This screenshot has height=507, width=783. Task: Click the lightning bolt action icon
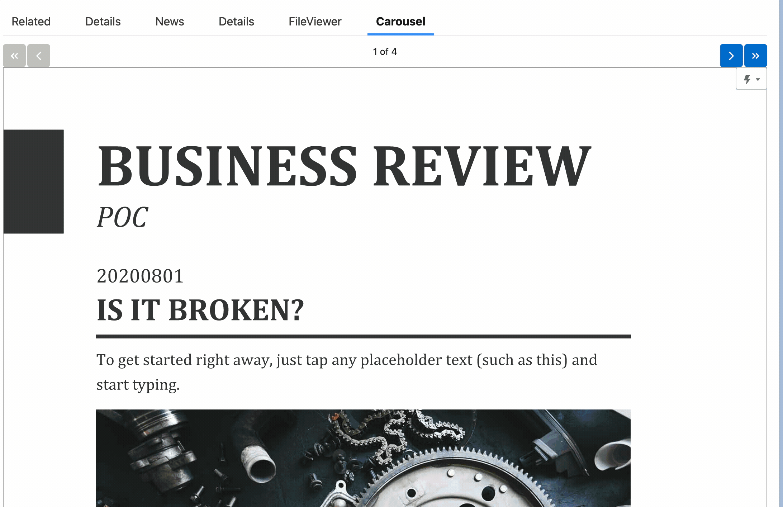click(746, 79)
